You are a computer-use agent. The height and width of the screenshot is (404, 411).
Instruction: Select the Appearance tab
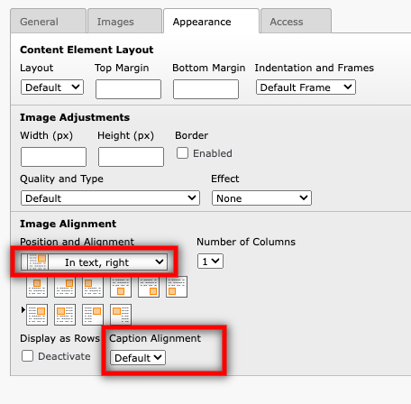click(x=211, y=22)
